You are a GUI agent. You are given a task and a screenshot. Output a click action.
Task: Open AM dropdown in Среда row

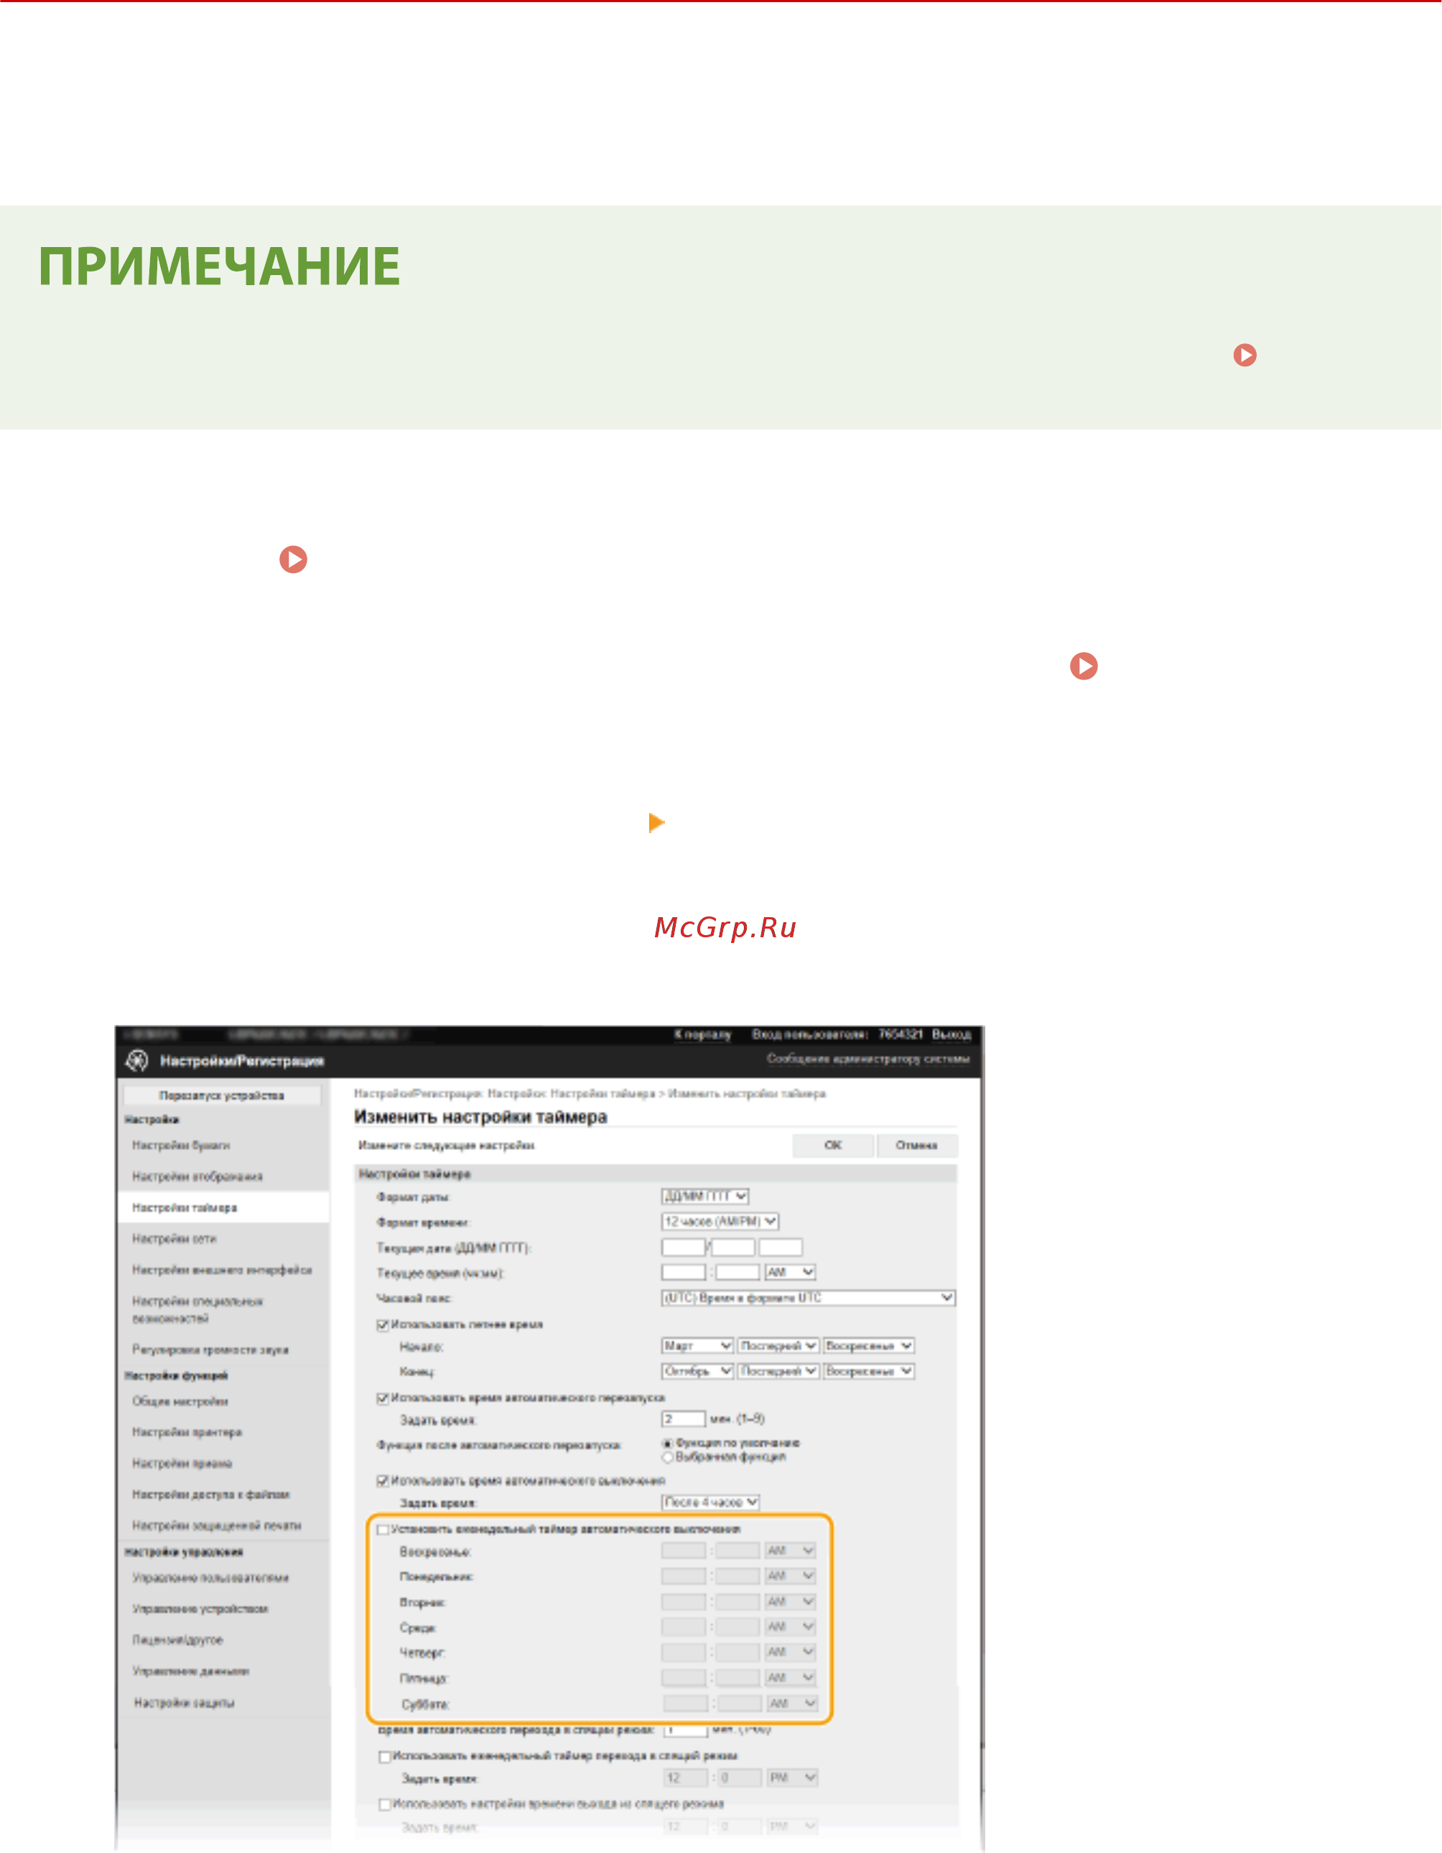[791, 1627]
